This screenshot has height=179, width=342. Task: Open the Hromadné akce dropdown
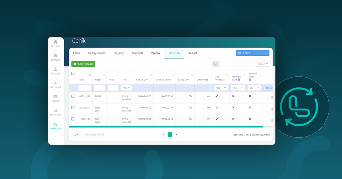click(94, 135)
